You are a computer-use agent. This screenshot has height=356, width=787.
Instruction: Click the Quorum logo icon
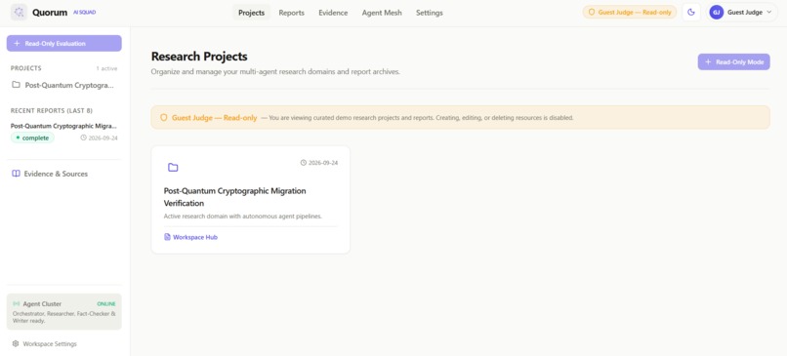[x=20, y=13]
